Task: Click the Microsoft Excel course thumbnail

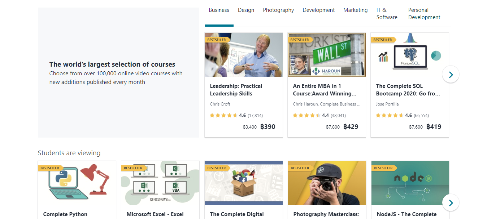Action: (x=160, y=183)
